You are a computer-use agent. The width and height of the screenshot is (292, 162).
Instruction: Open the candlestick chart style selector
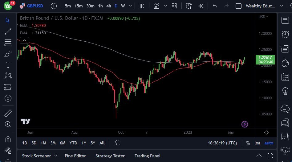click(142, 6)
